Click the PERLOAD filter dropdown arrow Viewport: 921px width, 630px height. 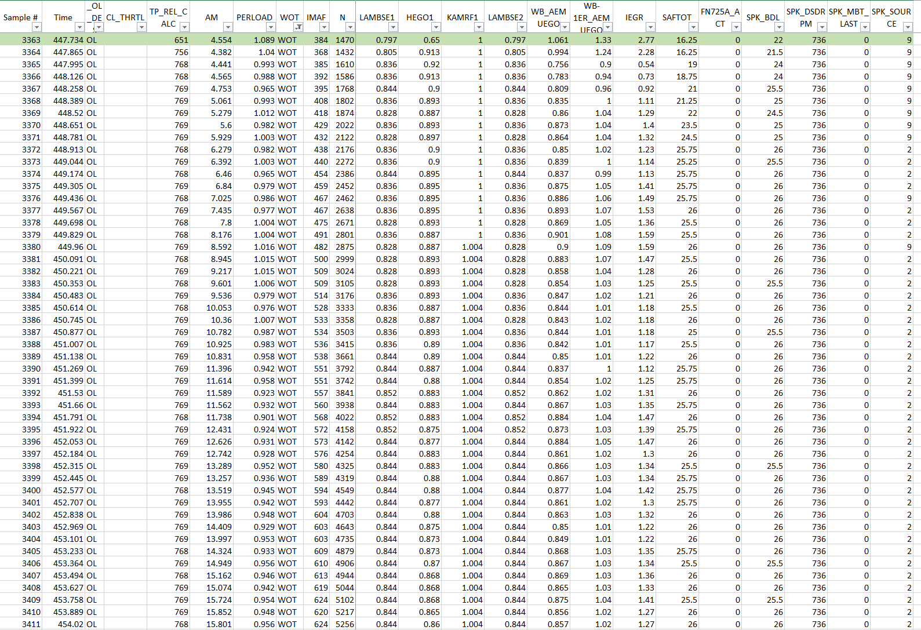pos(270,27)
